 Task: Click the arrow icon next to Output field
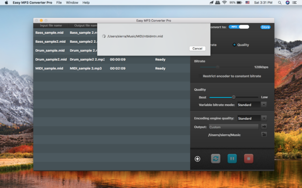pyautogui.click(x=264, y=127)
